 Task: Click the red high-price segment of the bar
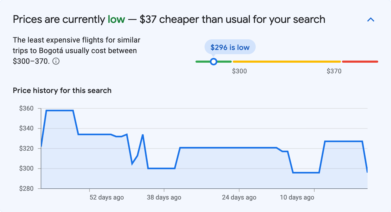pyautogui.click(x=360, y=61)
